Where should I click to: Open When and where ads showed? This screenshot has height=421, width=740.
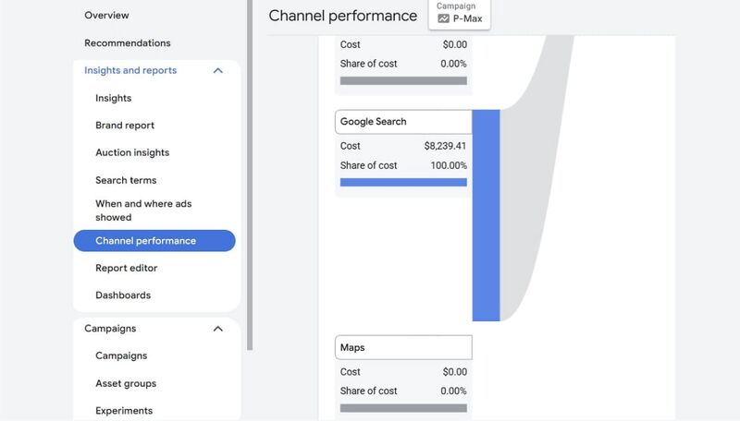(x=143, y=210)
